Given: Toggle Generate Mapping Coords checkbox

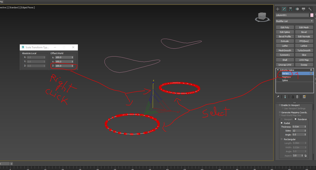Looking at the screenshot, I should (x=280, y=112).
